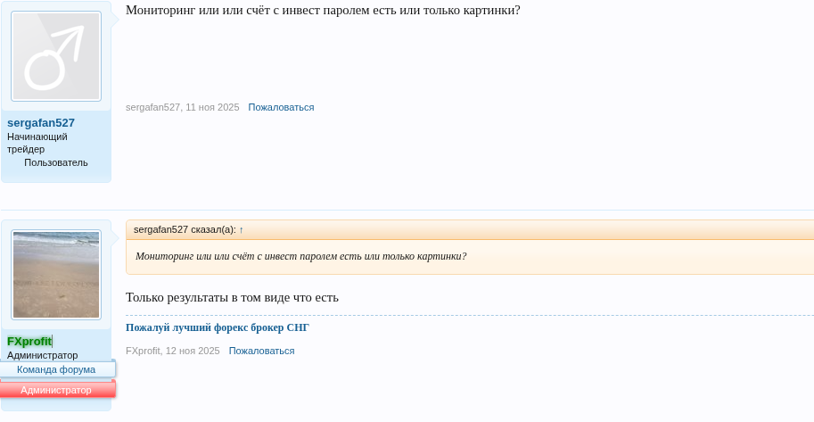Screen dimensions: 814x422
Task: Report sergafan527's post with Пожаловаться
Action: coord(281,107)
